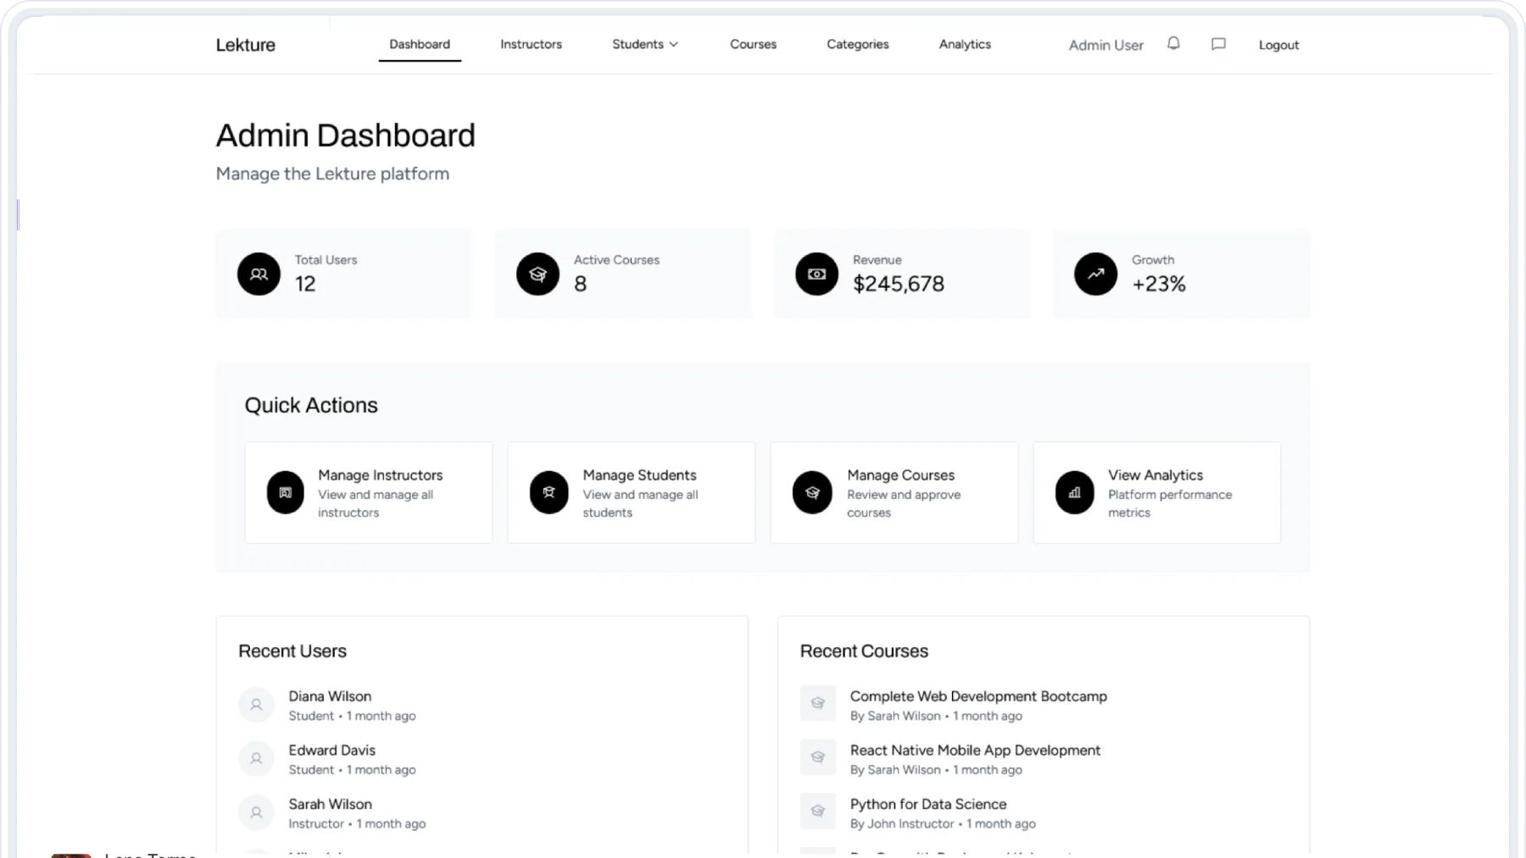Click the Growth trending arrow icon
The image size is (1526, 858).
tap(1095, 274)
